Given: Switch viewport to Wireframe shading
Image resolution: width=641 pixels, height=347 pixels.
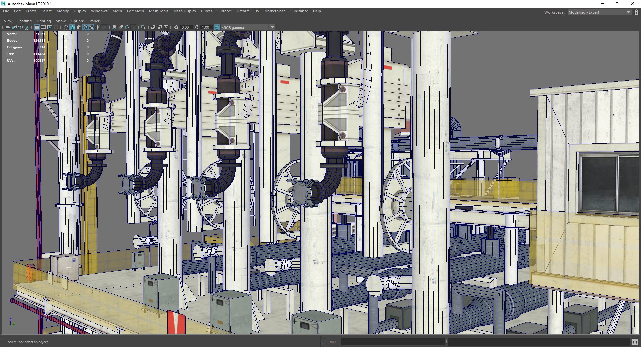Looking at the screenshot, I should (66, 27).
